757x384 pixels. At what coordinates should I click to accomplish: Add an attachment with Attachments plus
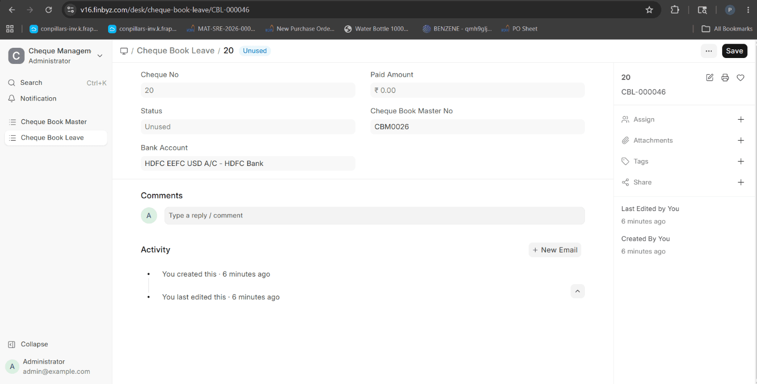tap(741, 140)
